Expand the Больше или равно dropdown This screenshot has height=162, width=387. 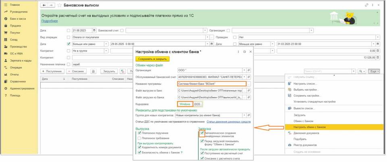[x=106, y=44]
